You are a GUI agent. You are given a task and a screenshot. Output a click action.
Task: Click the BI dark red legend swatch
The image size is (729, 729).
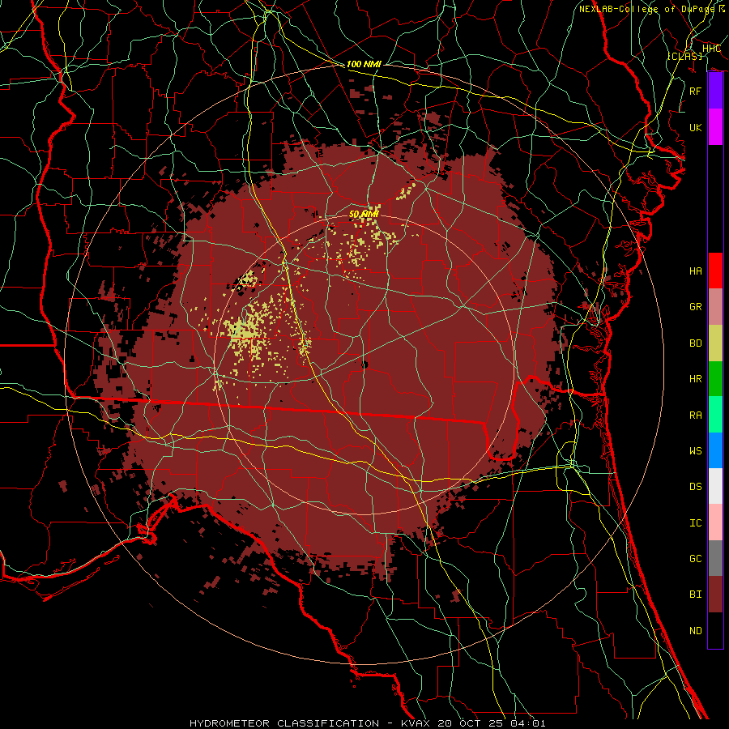(x=715, y=595)
